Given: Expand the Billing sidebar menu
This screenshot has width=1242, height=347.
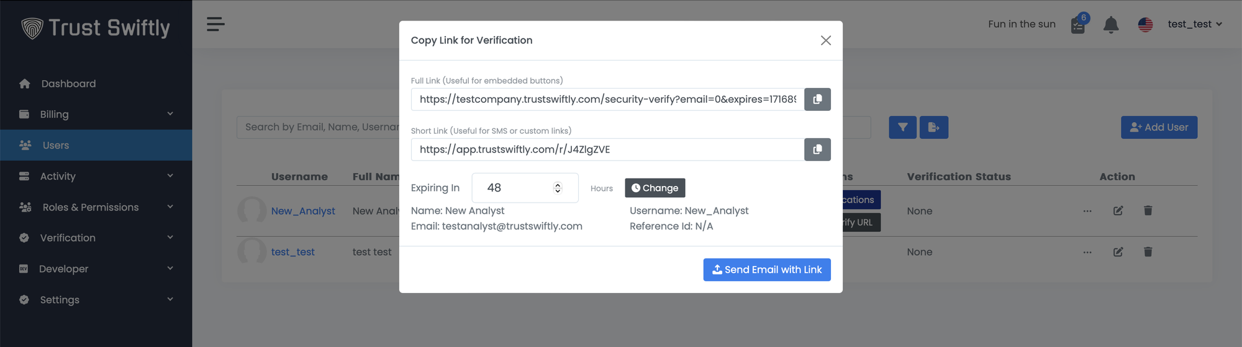Looking at the screenshot, I should [x=96, y=114].
